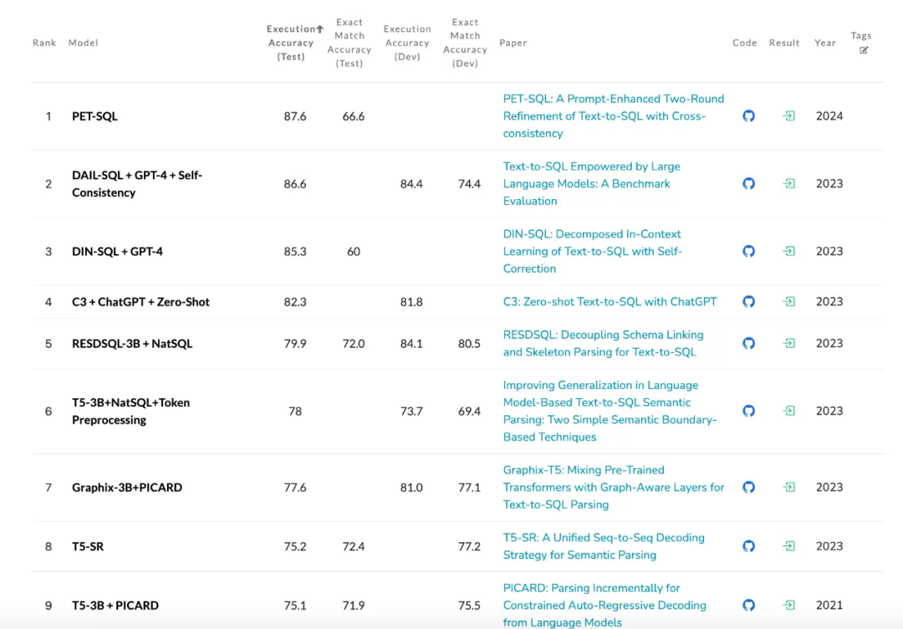Sort table by Year column header

point(824,43)
